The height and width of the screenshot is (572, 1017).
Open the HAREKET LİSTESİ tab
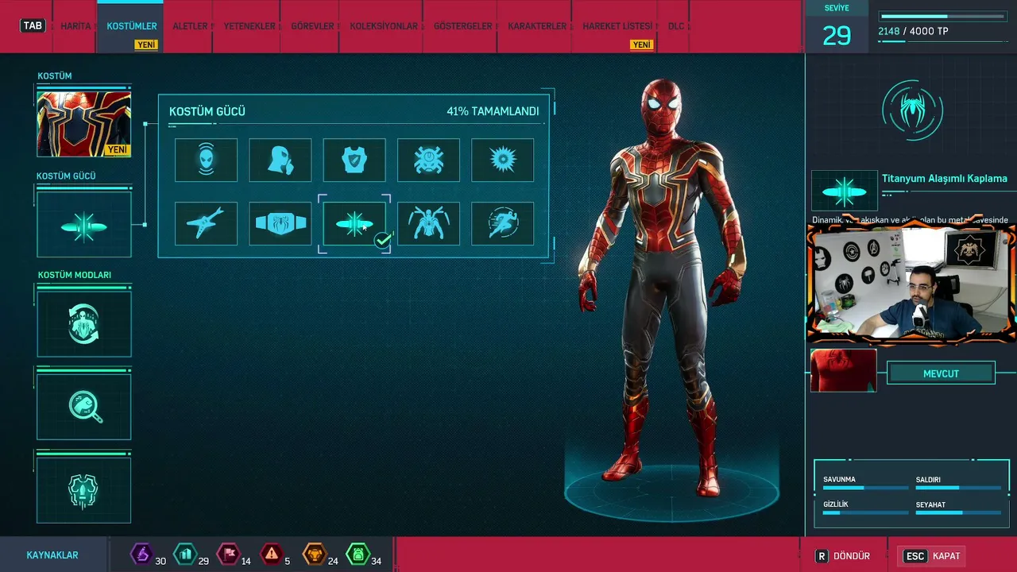(617, 26)
